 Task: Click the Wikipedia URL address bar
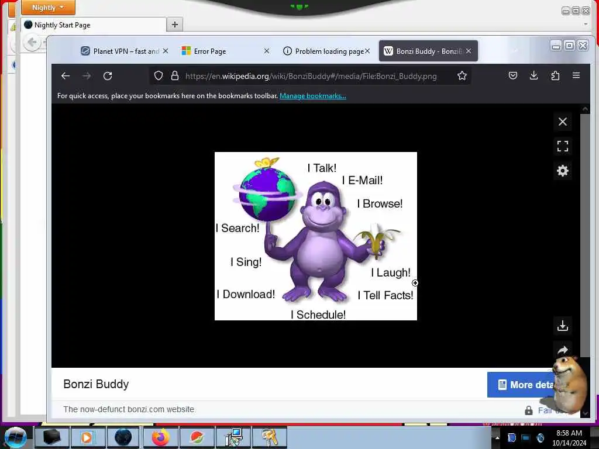coord(311,76)
